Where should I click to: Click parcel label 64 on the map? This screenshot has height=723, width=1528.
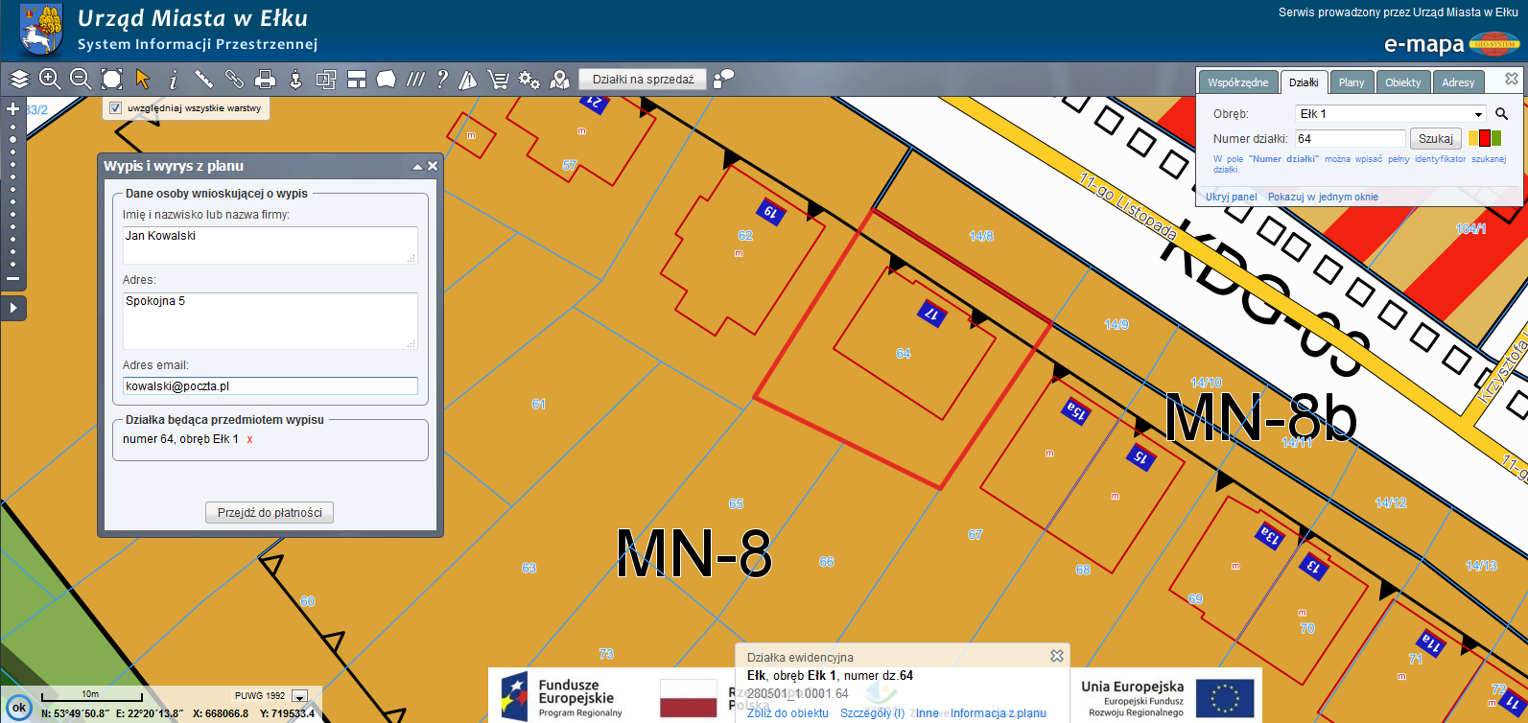[x=904, y=354]
